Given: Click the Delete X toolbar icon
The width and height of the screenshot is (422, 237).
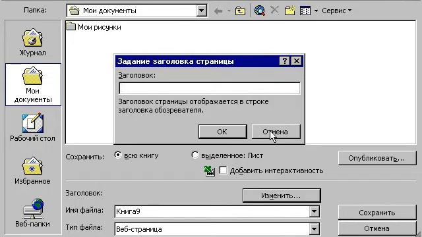Looking at the screenshot, I should click(274, 11).
